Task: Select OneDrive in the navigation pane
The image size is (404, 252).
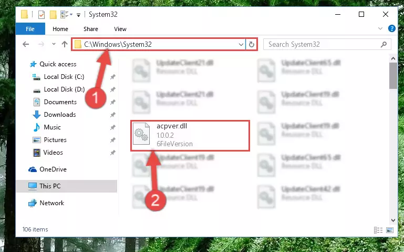Action: click(x=53, y=169)
